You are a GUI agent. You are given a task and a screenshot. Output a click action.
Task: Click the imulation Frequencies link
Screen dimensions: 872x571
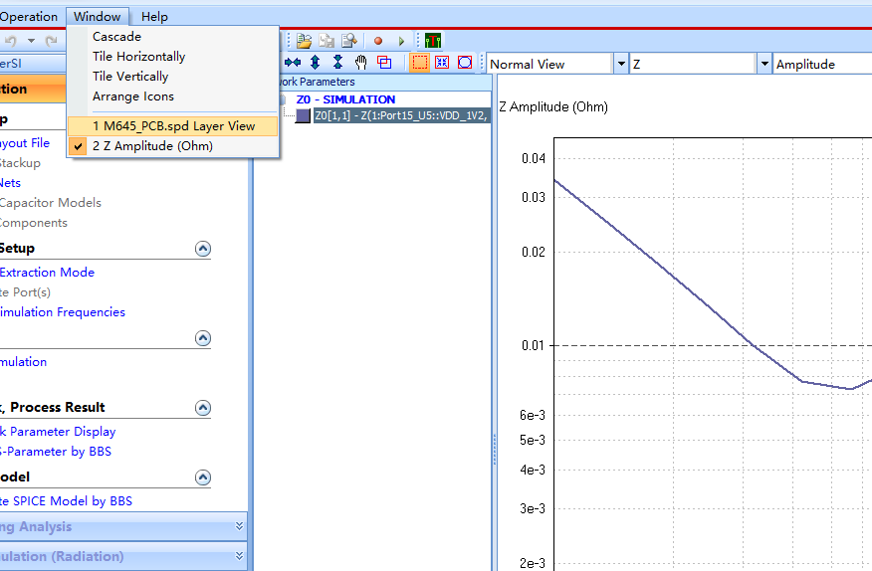[x=63, y=312]
